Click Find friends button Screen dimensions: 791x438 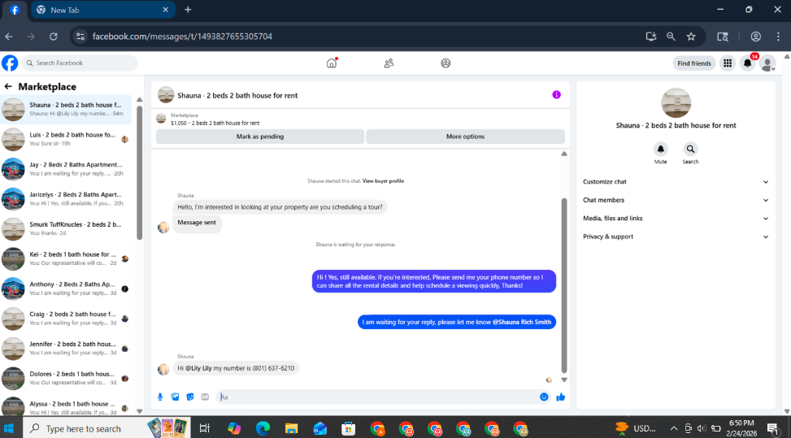coord(694,63)
